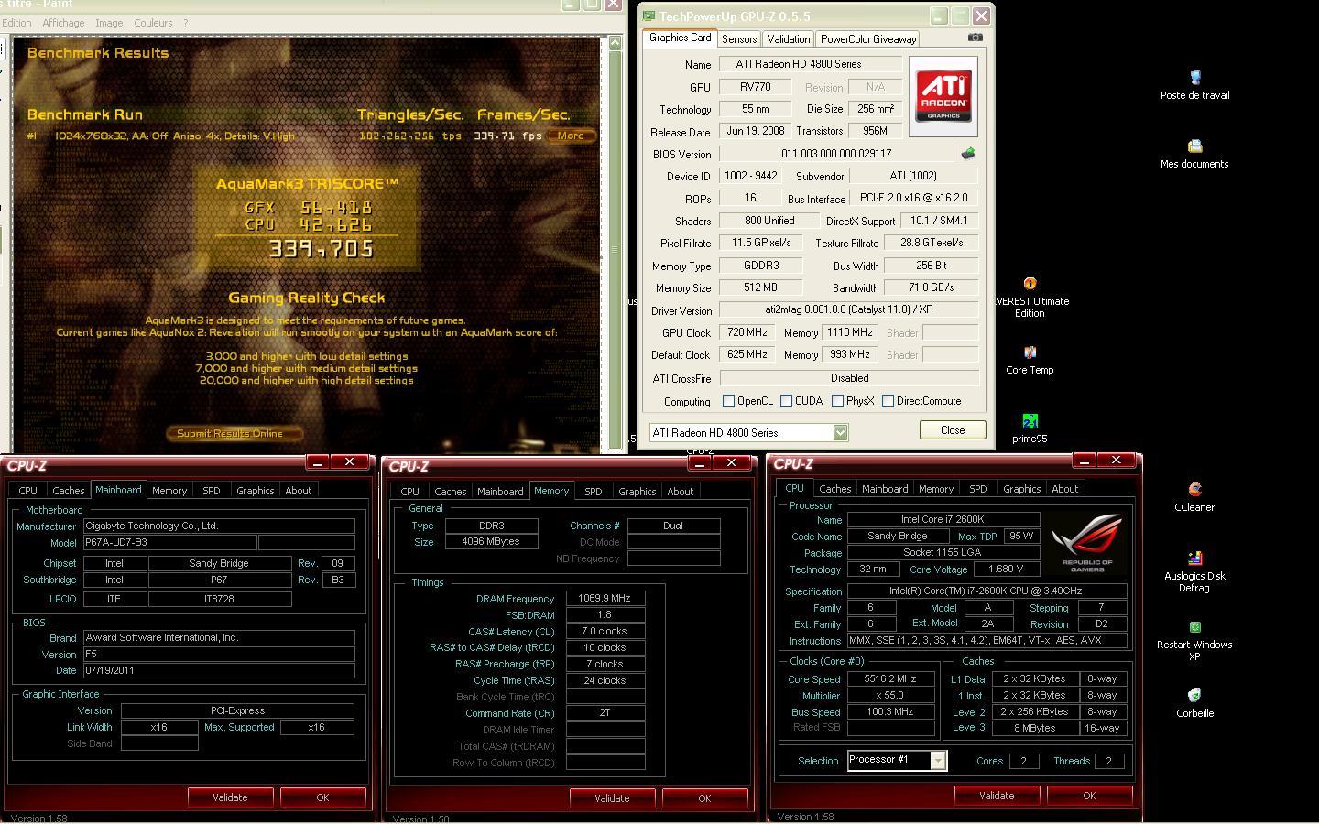Click CAS# Latency value 7.0 clocks
This screenshot has height=824, width=1319.
coord(605,631)
